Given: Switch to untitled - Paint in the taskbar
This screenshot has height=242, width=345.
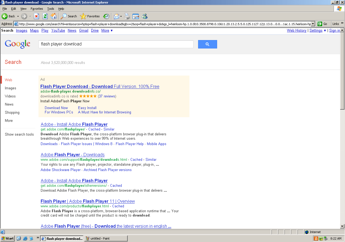Looking at the screenshot, I should [106, 238].
